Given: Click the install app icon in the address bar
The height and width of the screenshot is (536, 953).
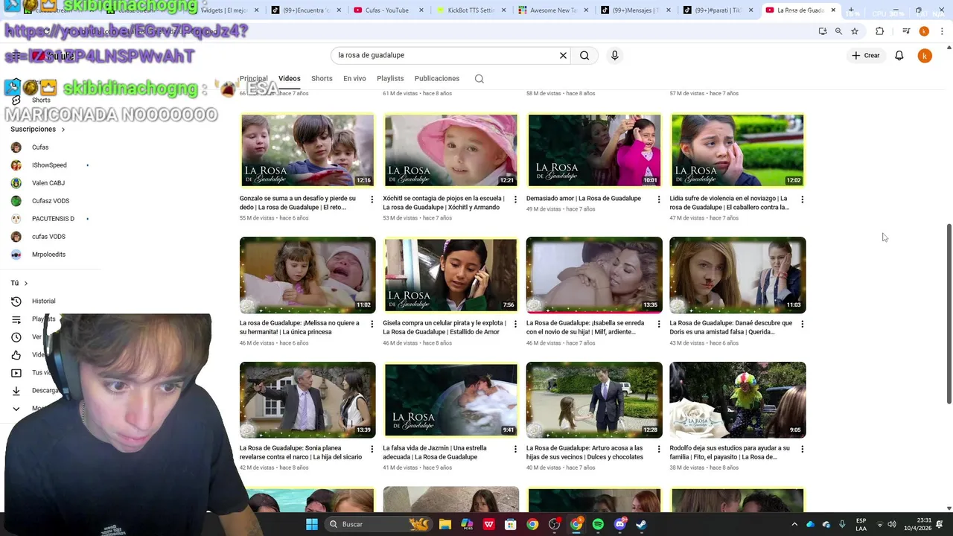Looking at the screenshot, I should [x=822, y=31].
